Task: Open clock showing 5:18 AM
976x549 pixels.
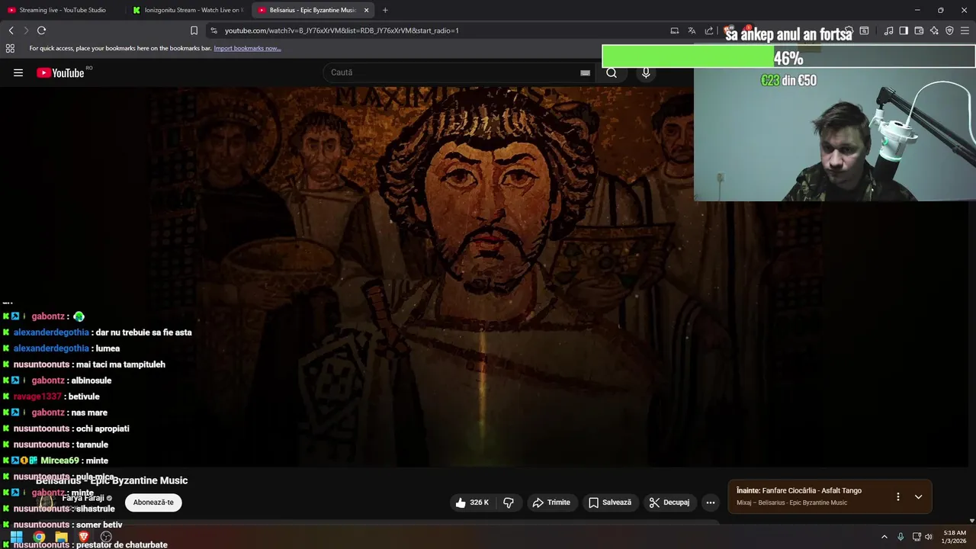Action: click(x=955, y=537)
